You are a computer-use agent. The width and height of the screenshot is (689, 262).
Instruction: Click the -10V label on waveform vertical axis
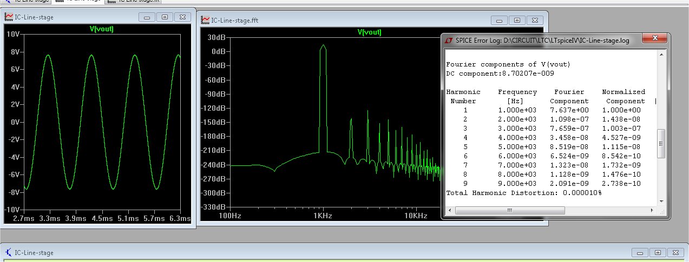point(11,210)
